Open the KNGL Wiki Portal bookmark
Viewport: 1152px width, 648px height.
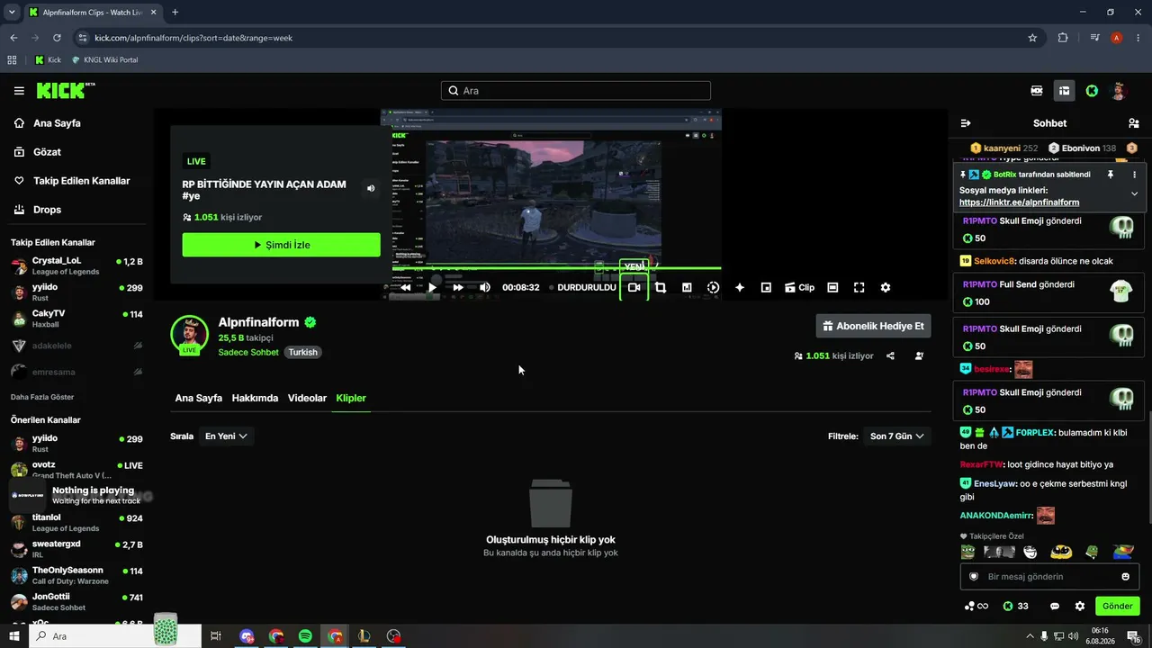(x=104, y=60)
